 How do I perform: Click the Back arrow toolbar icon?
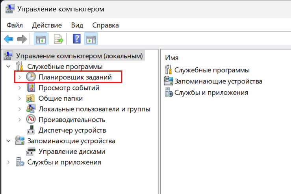point(9,39)
